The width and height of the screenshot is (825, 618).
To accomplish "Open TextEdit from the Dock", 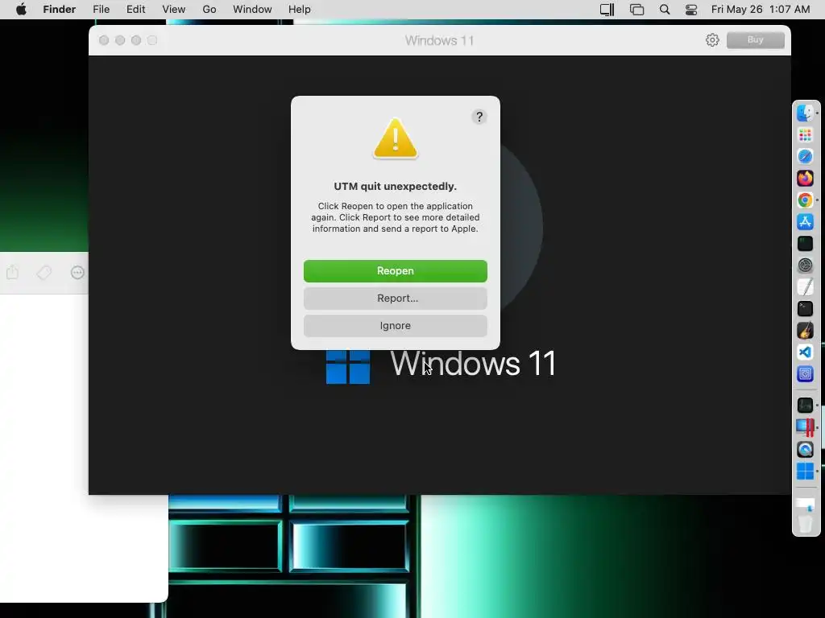I will tap(805, 287).
